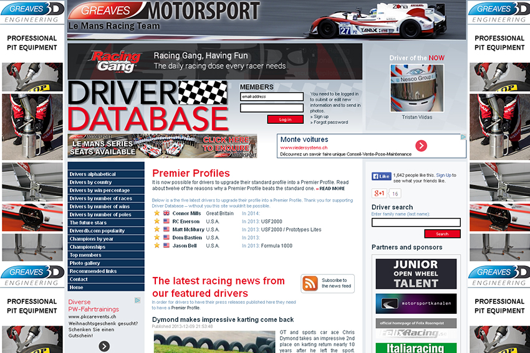Open Recommended links menu item

(x=106, y=271)
